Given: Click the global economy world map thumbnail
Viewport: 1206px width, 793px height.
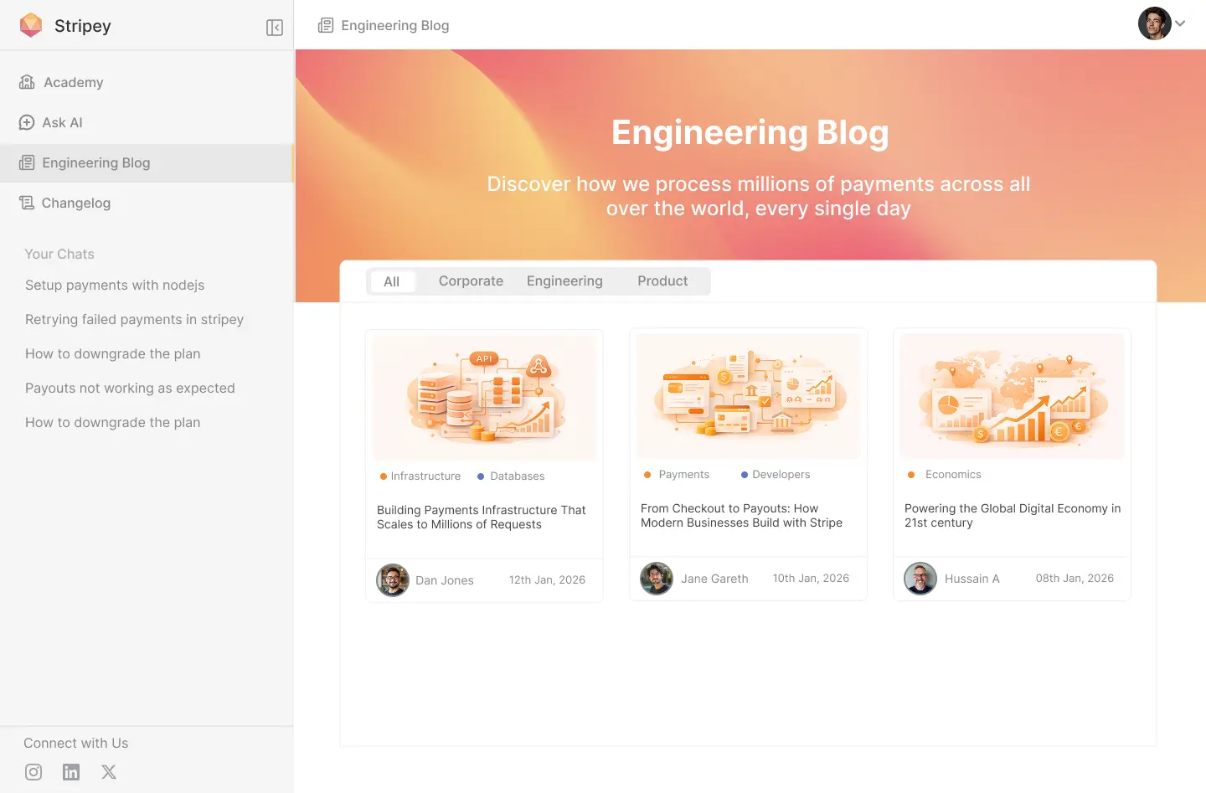Looking at the screenshot, I should click(x=1012, y=396).
